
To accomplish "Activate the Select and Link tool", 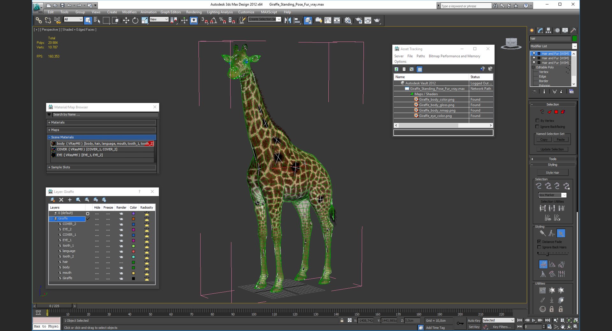I will point(39,20).
